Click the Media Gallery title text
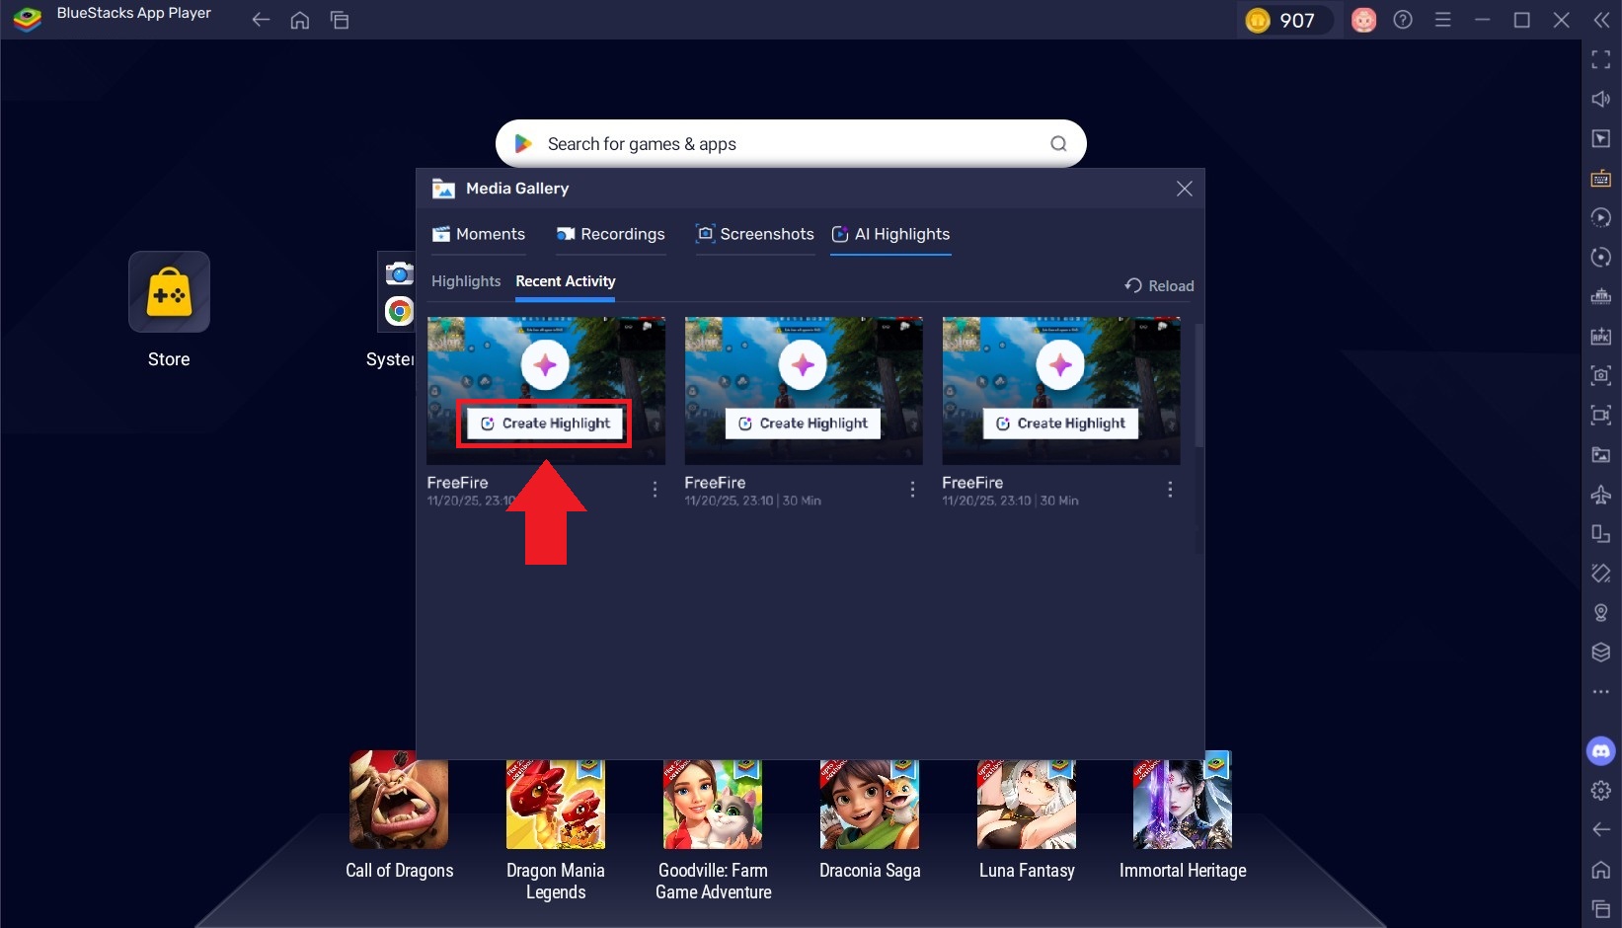Screen dimensions: 1622x928 [517, 189]
